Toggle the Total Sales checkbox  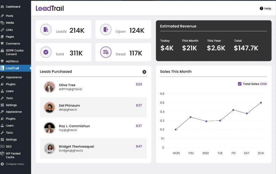(x=239, y=84)
